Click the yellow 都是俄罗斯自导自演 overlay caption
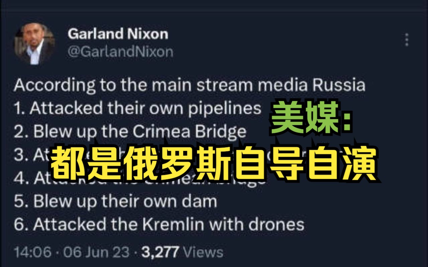Image resolution: width=428 pixels, height=267 pixels. 214,163
